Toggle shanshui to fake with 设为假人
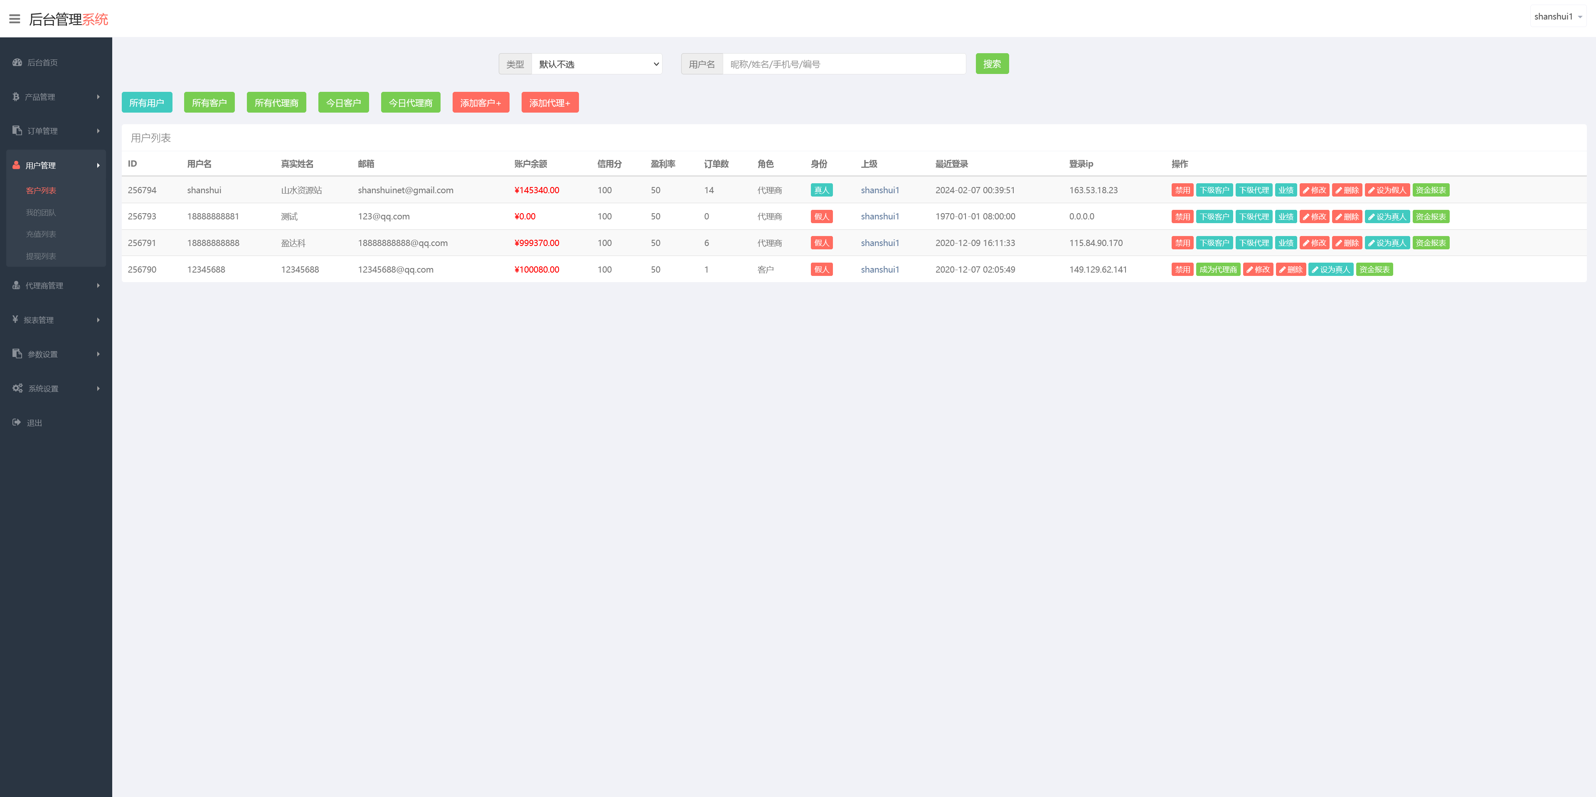 tap(1387, 190)
